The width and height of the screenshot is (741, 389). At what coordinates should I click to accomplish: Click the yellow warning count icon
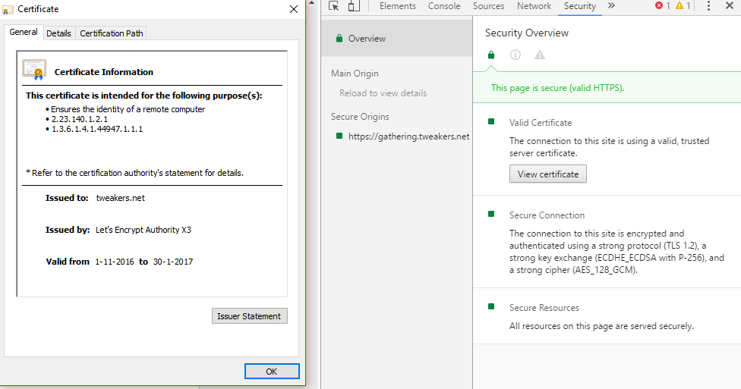tap(680, 5)
